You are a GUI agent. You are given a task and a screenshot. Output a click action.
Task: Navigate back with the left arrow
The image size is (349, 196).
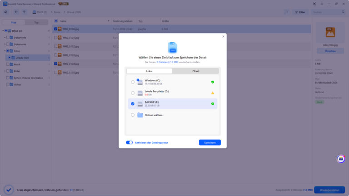click(x=16, y=12)
